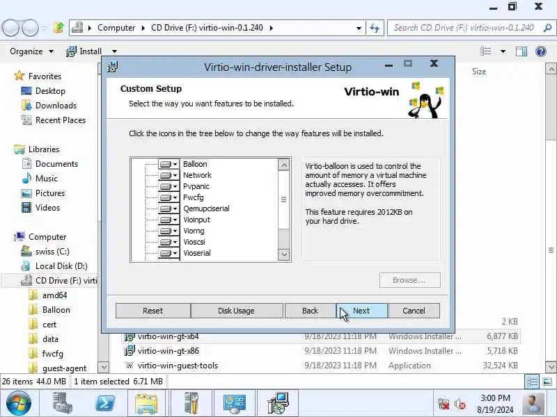This screenshot has width=557, height=417.
Task: Click the Size column header
Action: tap(479, 72)
